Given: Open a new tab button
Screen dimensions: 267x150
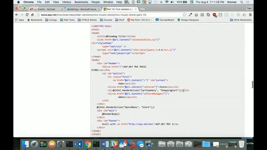Looking at the screenshot, I should pos(142,9).
